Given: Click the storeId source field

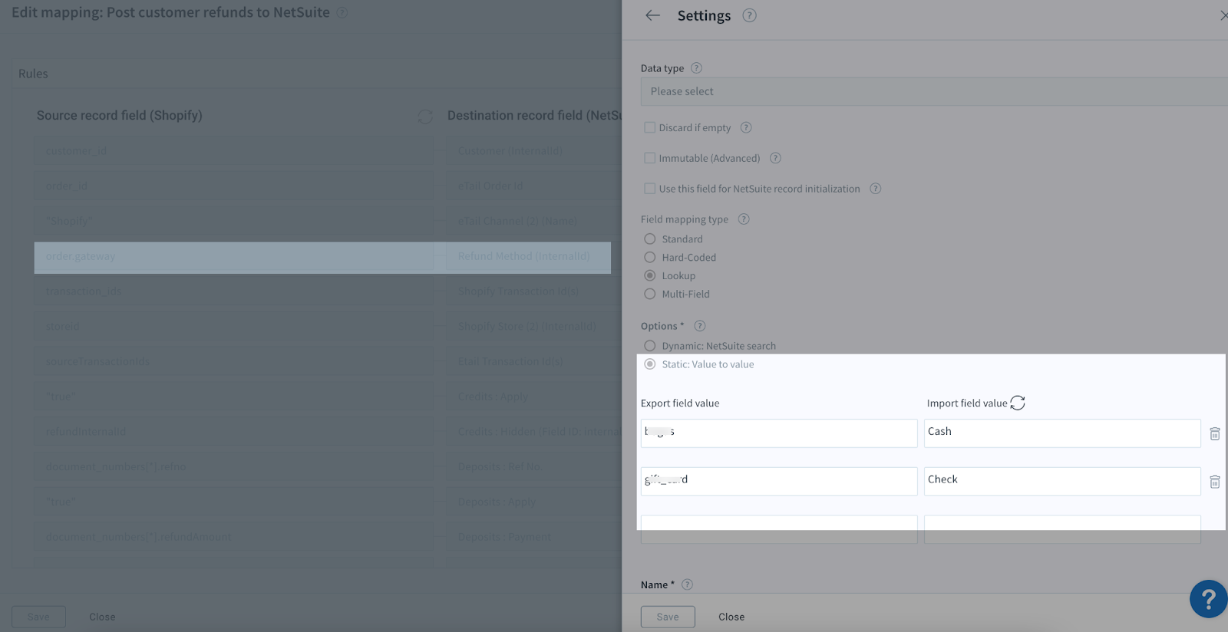Looking at the screenshot, I should 234,327.
